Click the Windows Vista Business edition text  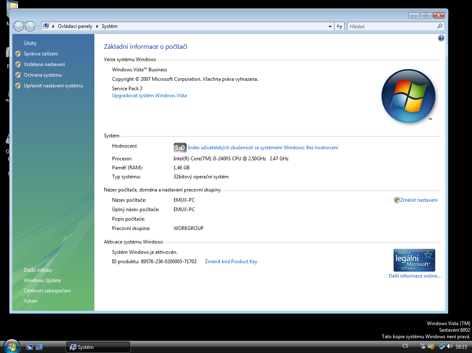(x=140, y=69)
